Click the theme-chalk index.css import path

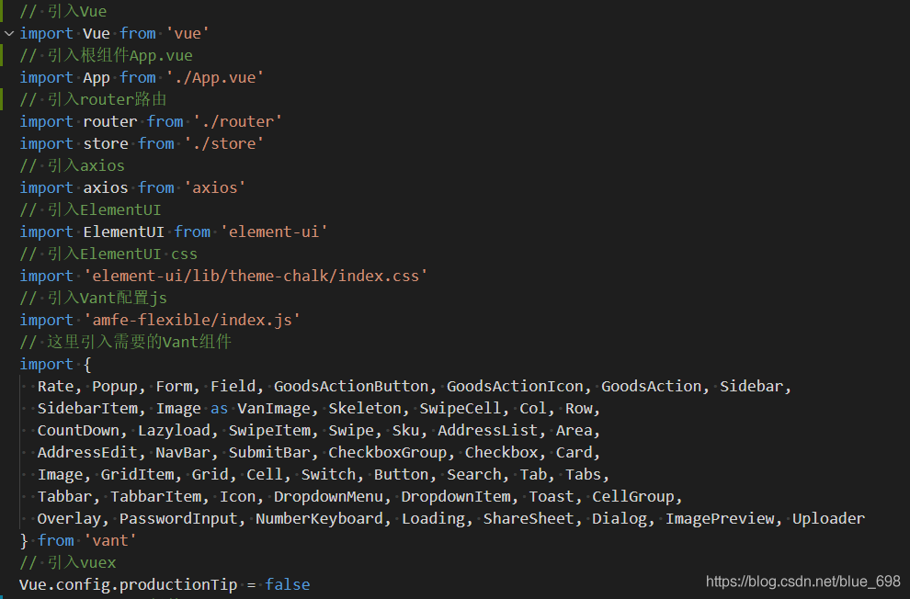click(256, 276)
